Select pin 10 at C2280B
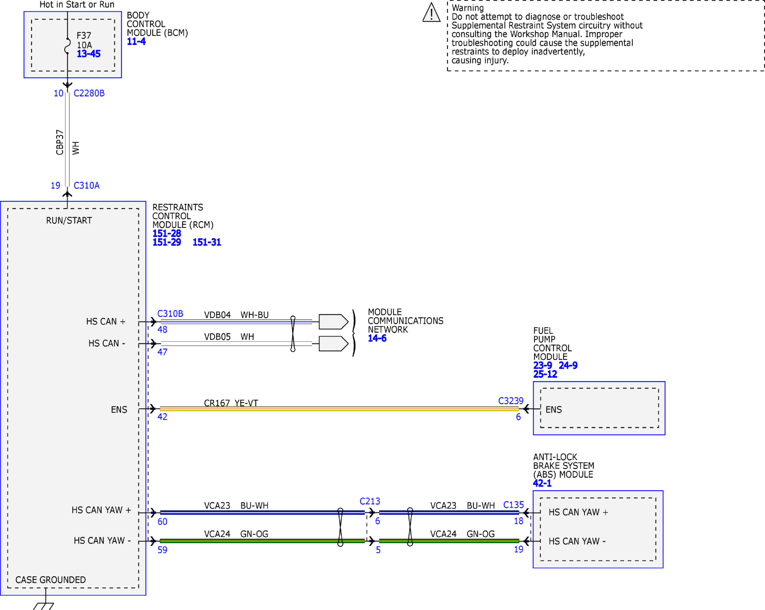The height and width of the screenshot is (610, 765). [59, 93]
